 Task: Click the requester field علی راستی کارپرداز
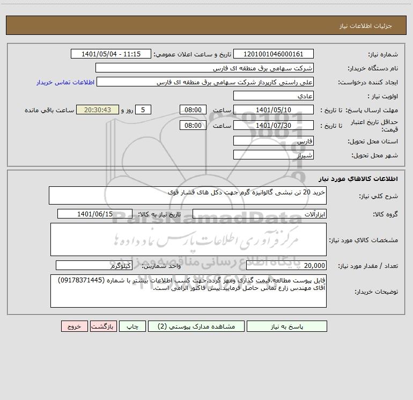[x=205, y=82]
